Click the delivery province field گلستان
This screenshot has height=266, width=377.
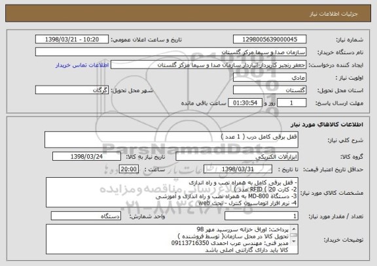coord(270,90)
